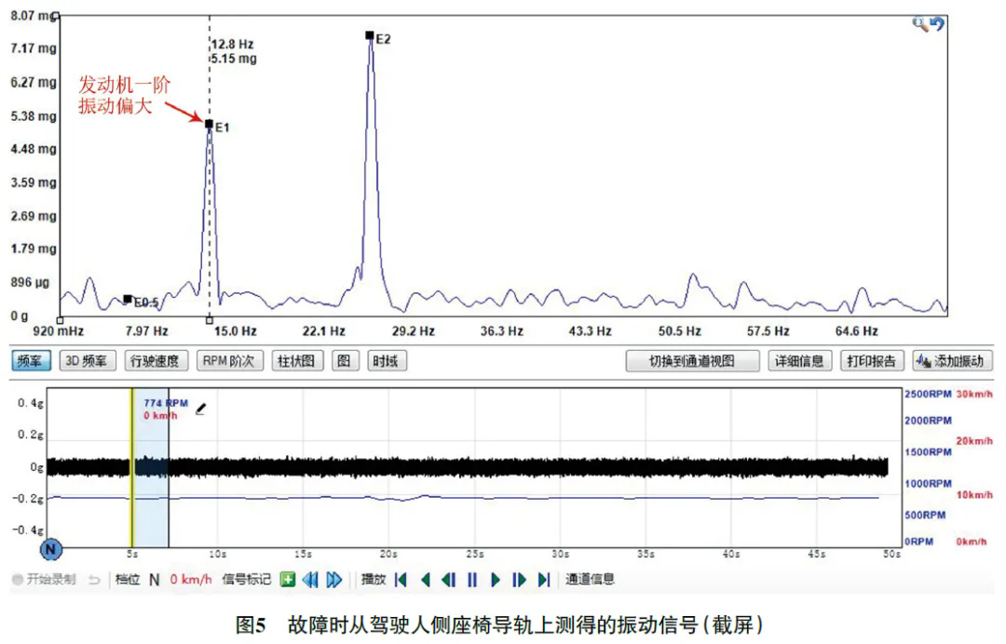Image resolution: width=1006 pixels, height=644 pixels.
Task: Open 通道信息 channel info
Action: point(591,579)
